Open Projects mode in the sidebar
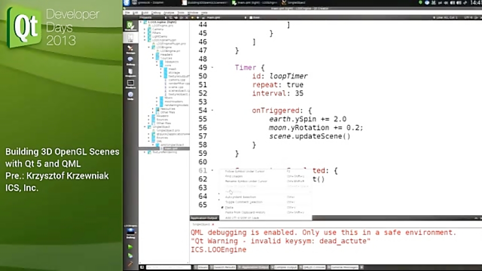Screen dimensions: 482x271 point(130,73)
